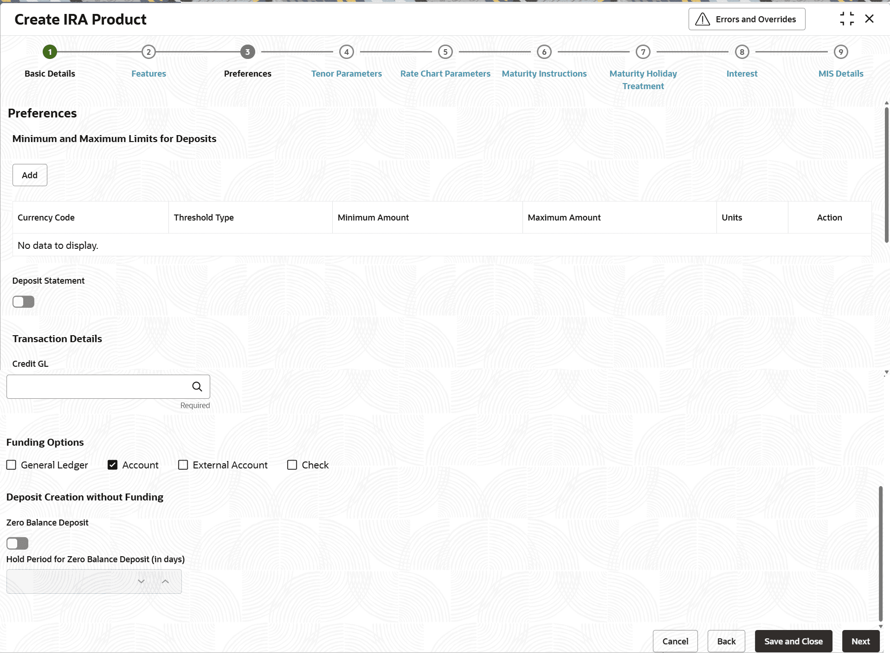Increase Hold Period with the up chevron
Image resolution: width=890 pixels, height=656 pixels.
tap(165, 581)
